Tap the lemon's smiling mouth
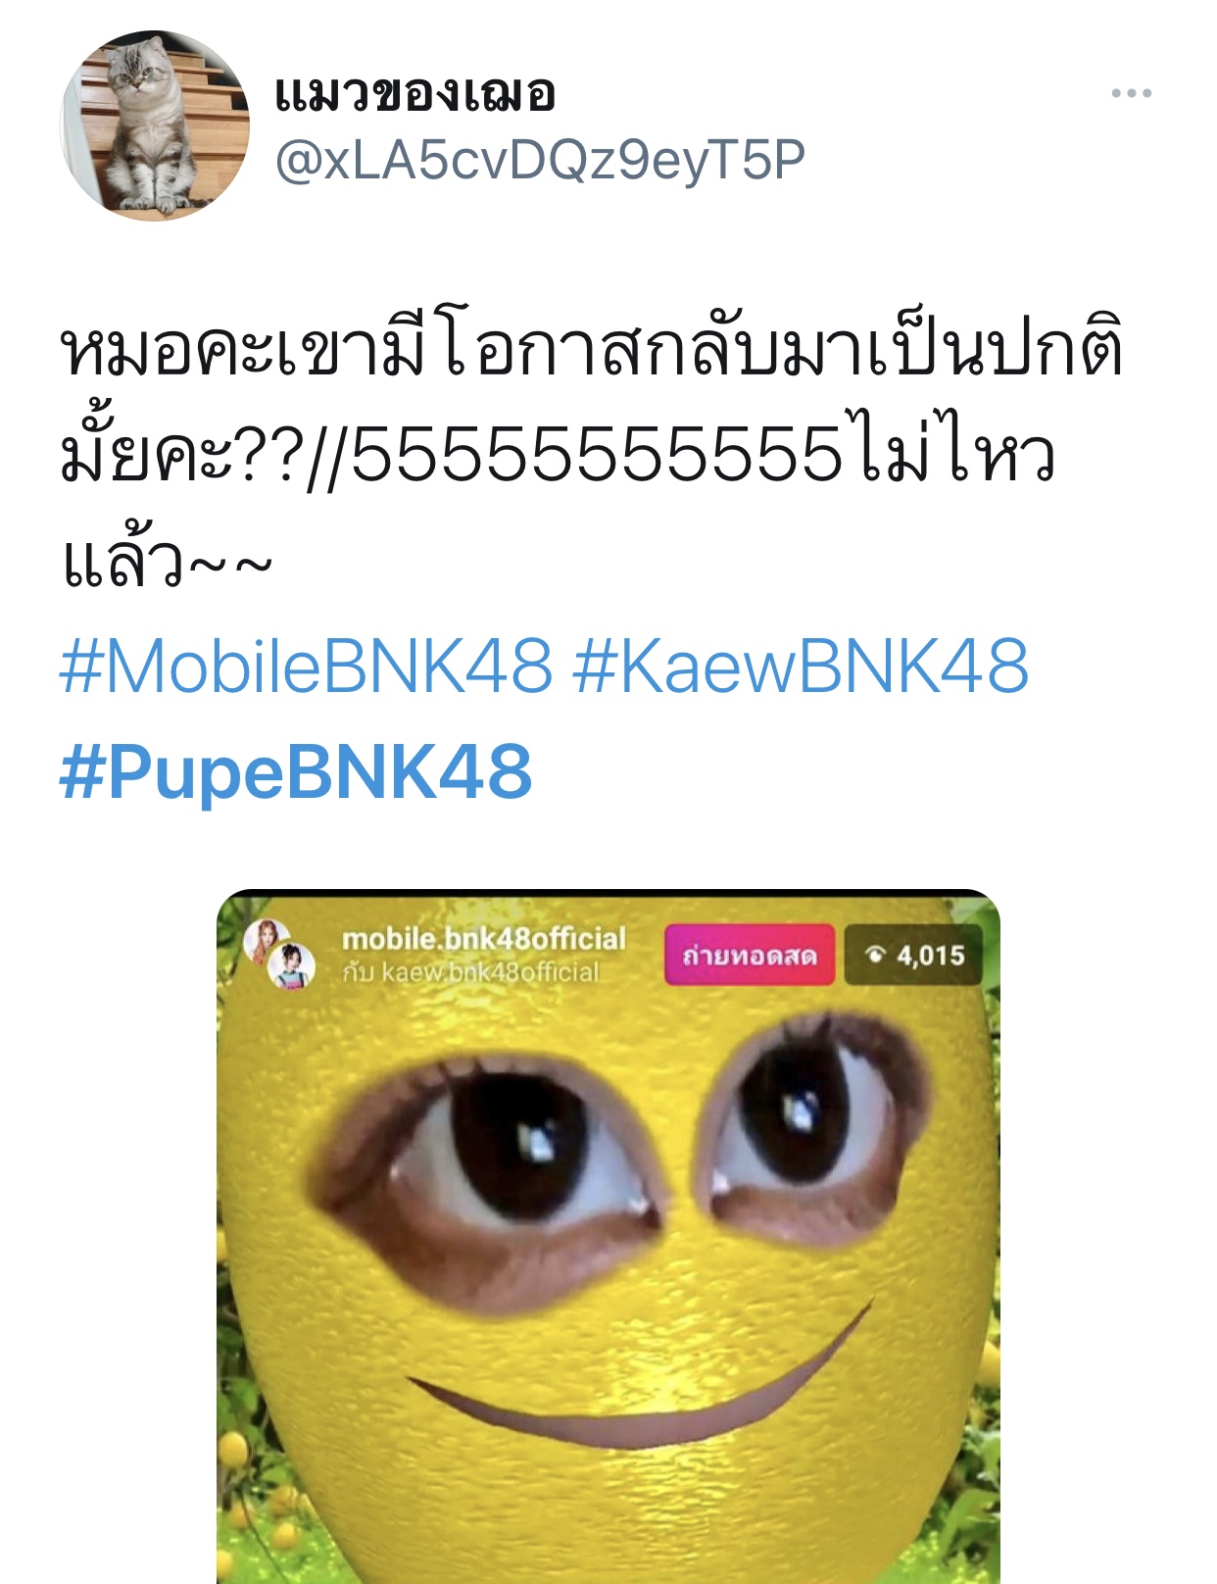The image size is (1217, 1584). [x=637, y=1382]
